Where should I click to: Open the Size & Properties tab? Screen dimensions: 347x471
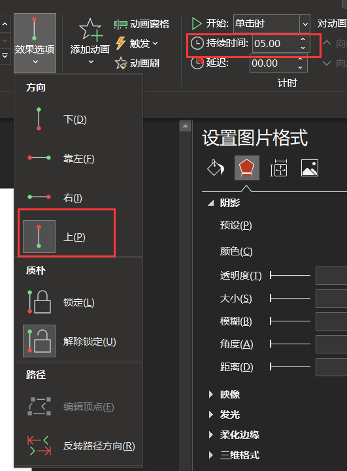(x=278, y=168)
